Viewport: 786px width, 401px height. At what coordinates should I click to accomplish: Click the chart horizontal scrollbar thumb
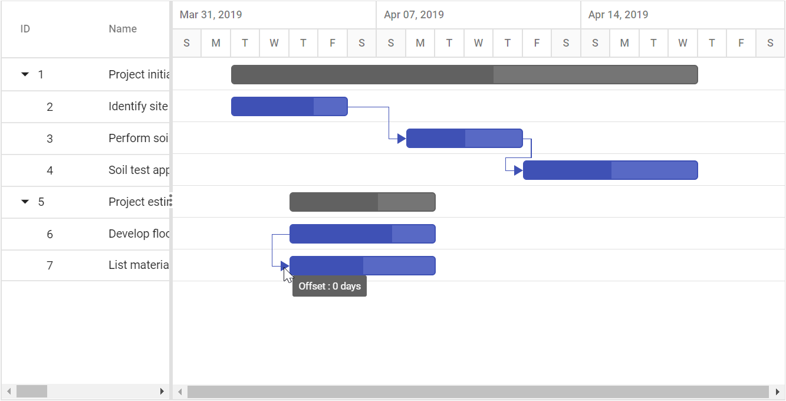478,392
